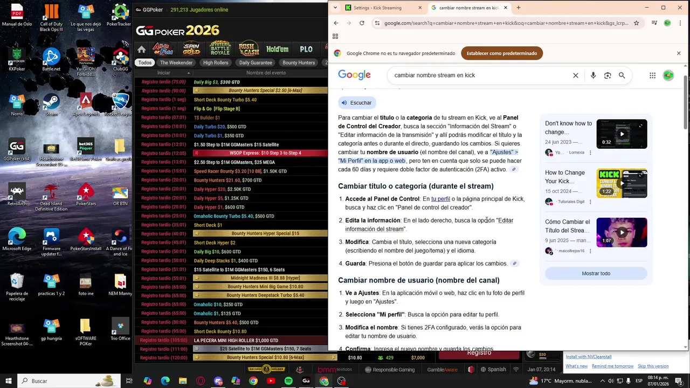Viewport: 690px width, 388px height.
Task: Click Mostrar todo button
Action: coord(596,273)
